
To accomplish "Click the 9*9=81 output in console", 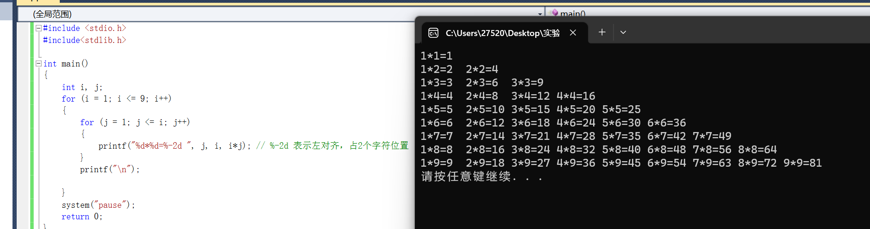I will tap(802, 163).
